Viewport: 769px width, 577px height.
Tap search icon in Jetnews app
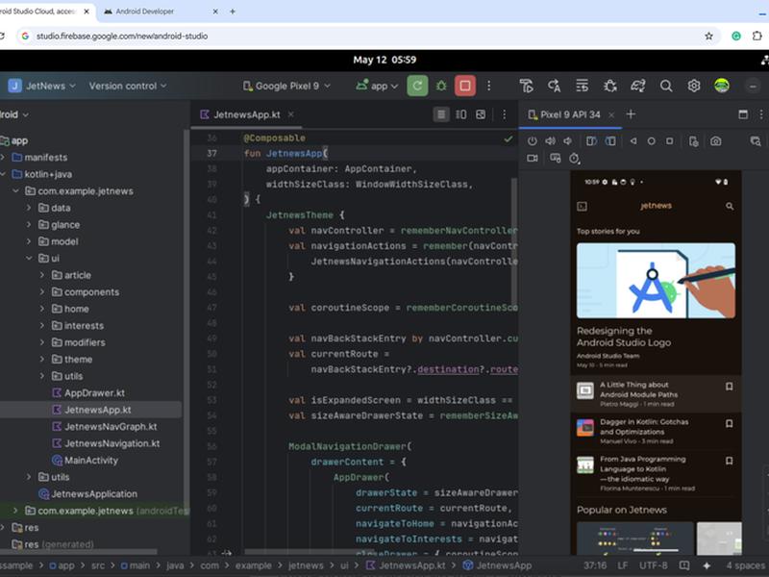tap(730, 206)
